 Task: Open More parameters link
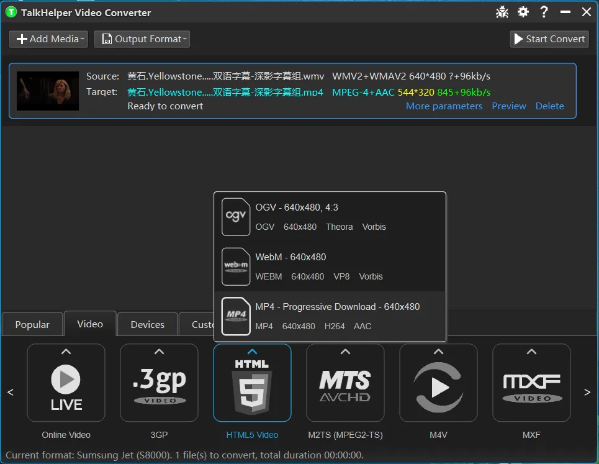[444, 106]
